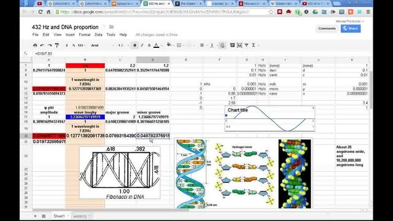
Task: Open the 123 more formats dropdown
Action: pos(81,45)
